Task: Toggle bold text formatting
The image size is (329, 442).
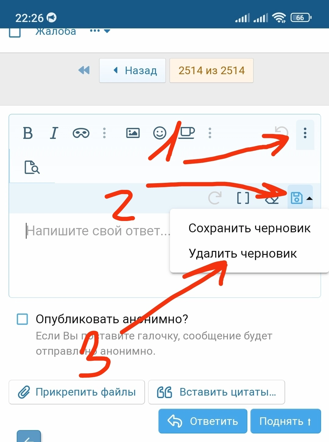Action: (x=28, y=133)
